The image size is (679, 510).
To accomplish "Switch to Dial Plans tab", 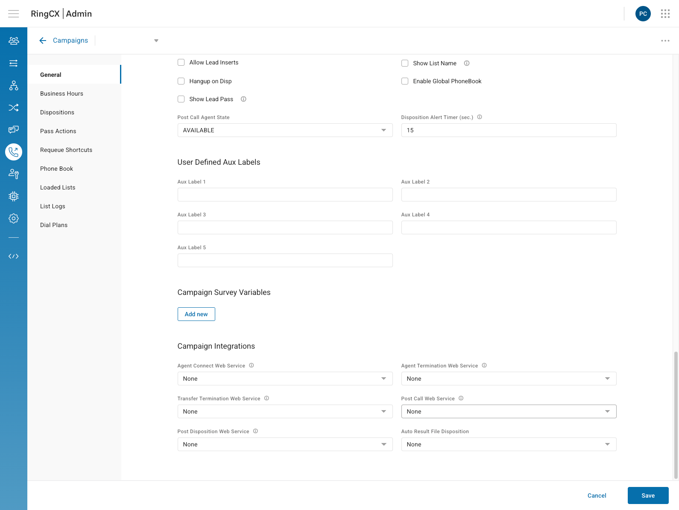I will click(74, 225).
